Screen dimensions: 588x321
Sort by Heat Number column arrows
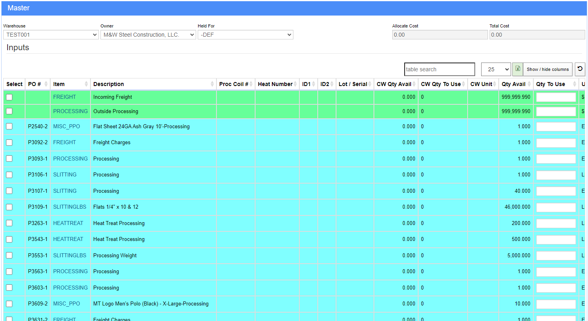point(295,84)
